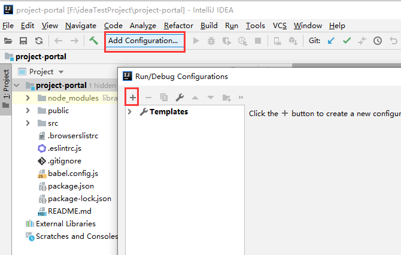This screenshot has height=255, width=401.
Task: Toggle the 1: Project side tab
Action: (x=5, y=89)
